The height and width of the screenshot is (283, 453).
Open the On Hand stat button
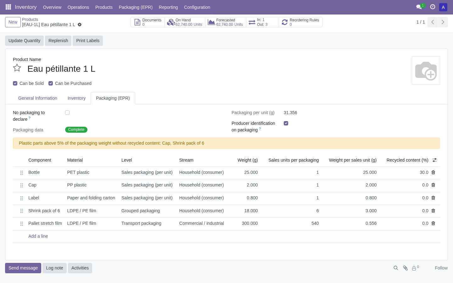click(185, 22)
